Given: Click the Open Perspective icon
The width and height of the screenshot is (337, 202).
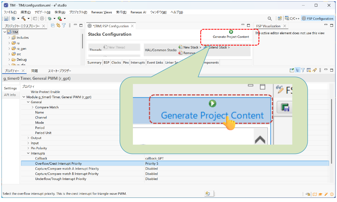Looking at the screenshot, I should [280, 18].
